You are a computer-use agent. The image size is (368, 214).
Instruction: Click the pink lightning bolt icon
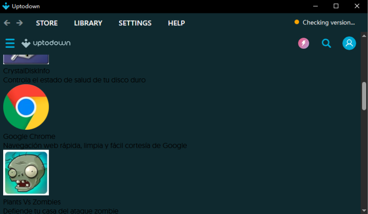(x=304, y=43)
